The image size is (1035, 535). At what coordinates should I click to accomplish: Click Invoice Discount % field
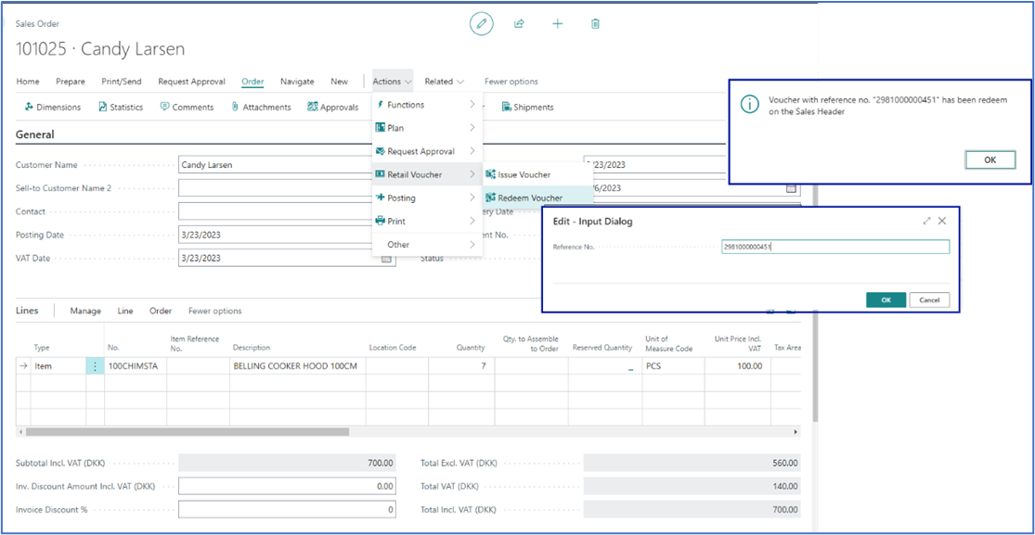click(x=287, y=510)
